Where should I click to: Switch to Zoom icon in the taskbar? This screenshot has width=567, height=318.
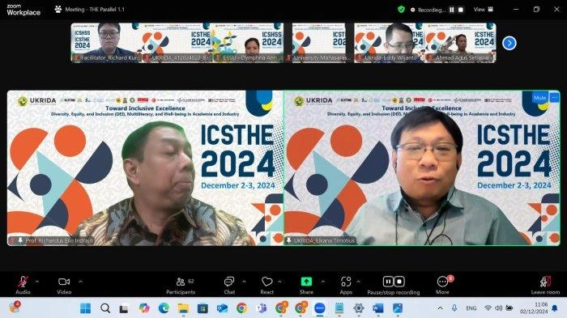pyautogui.click(x=320, y=308)
